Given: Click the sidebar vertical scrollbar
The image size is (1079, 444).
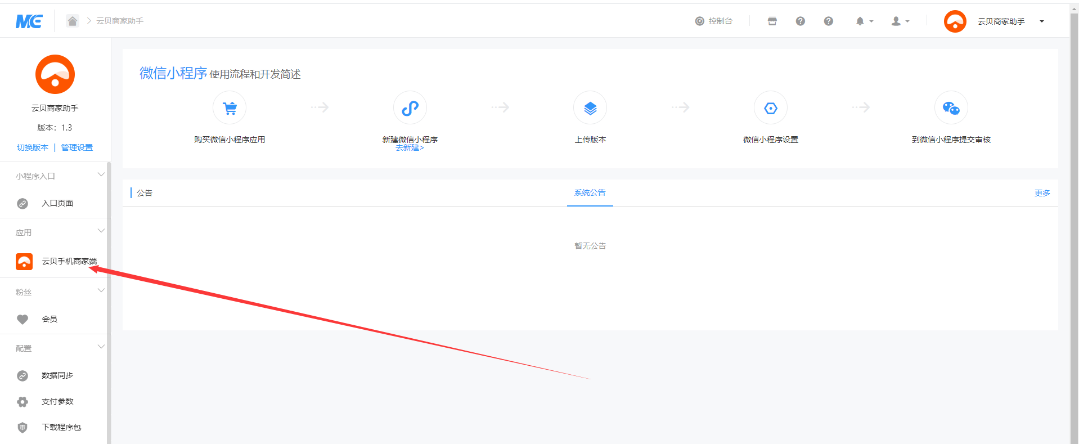Looking at the screenshot, I should pos(109,304).
